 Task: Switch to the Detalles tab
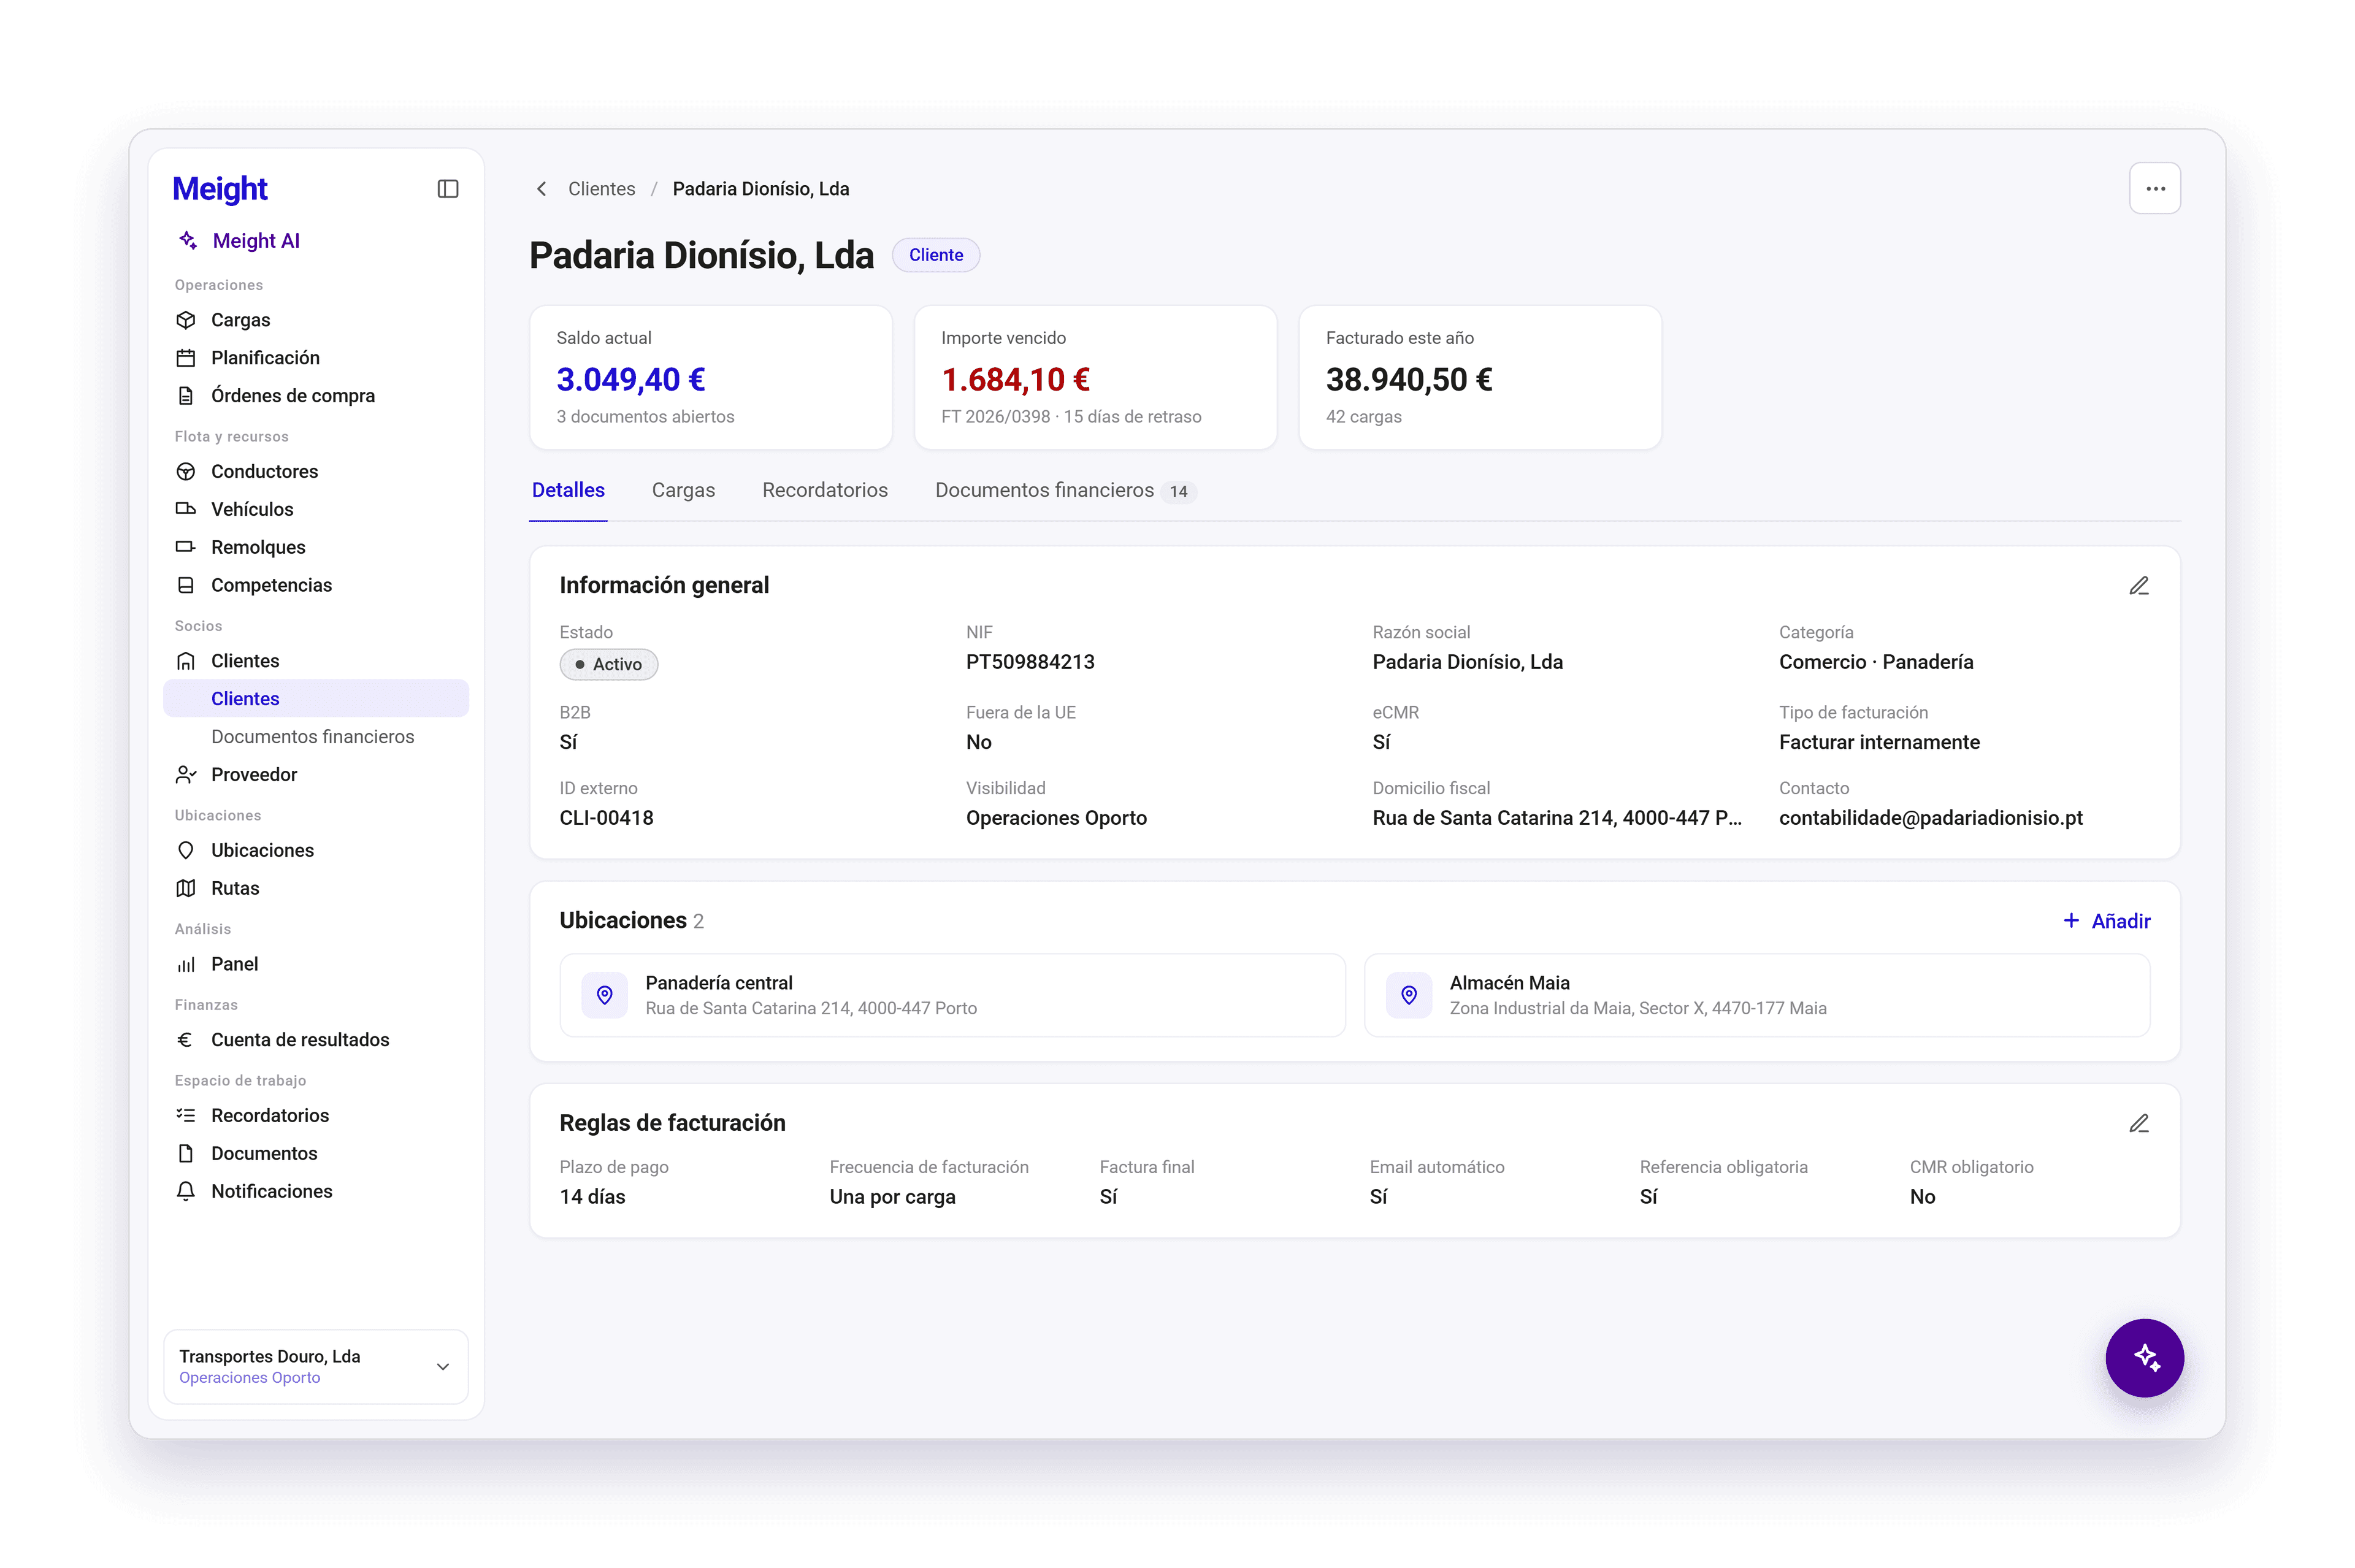point(568,491)
